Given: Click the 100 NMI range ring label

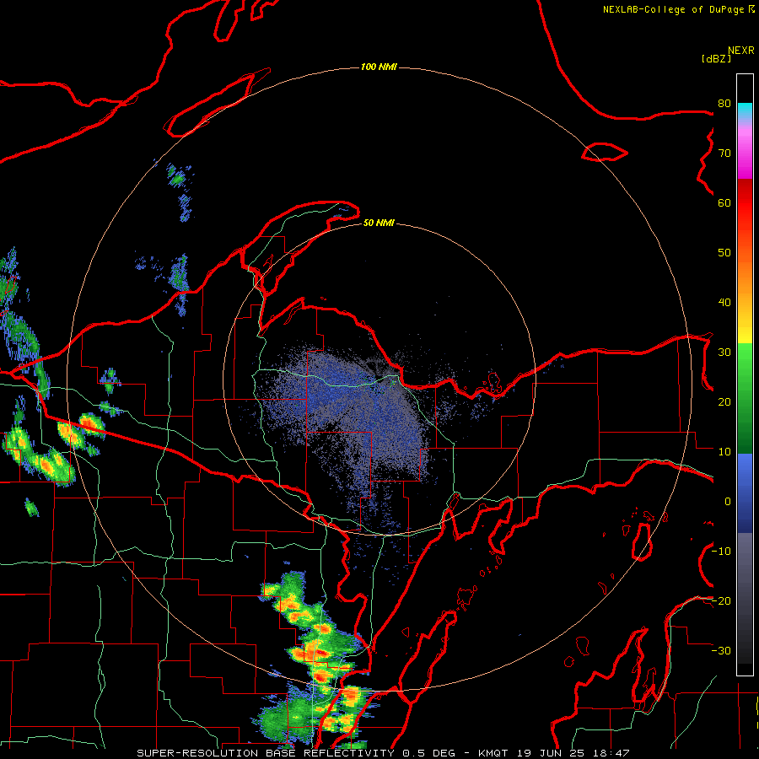Looking at the screenshot, I should pos(379,67).
